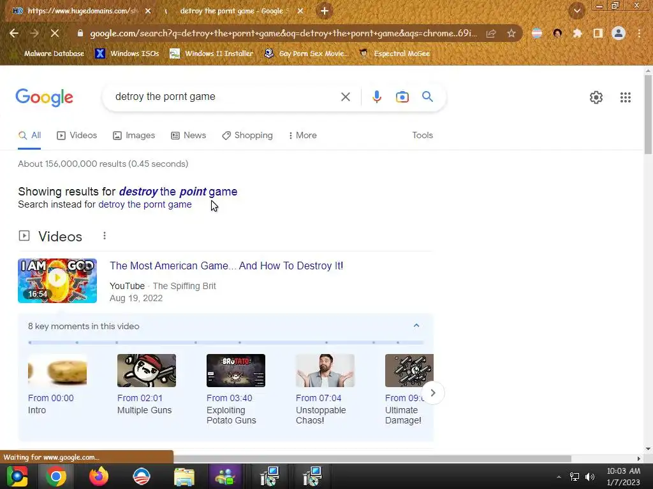
Task: Select the Google search results tab
Action: [x=233, y=11]
